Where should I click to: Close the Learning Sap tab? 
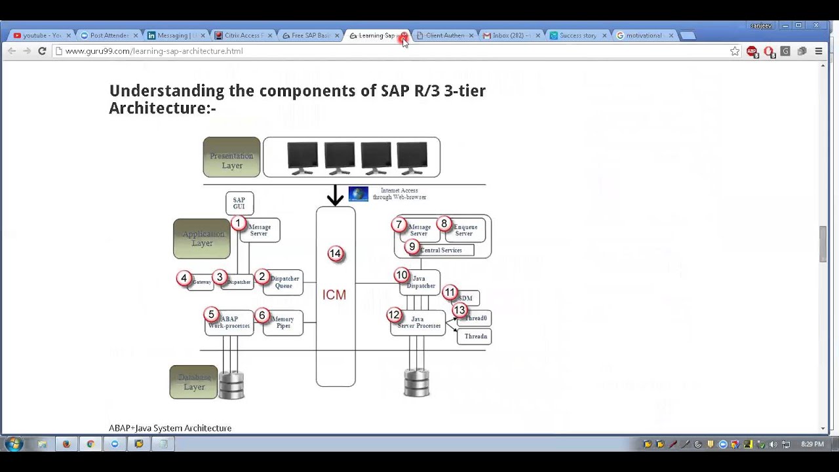(x=403, y=35)
